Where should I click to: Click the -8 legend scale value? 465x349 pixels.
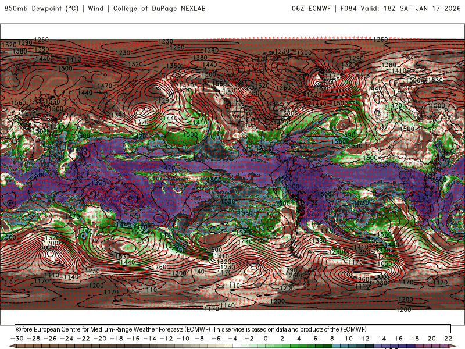pyautogui.click(x=199, y=339)
